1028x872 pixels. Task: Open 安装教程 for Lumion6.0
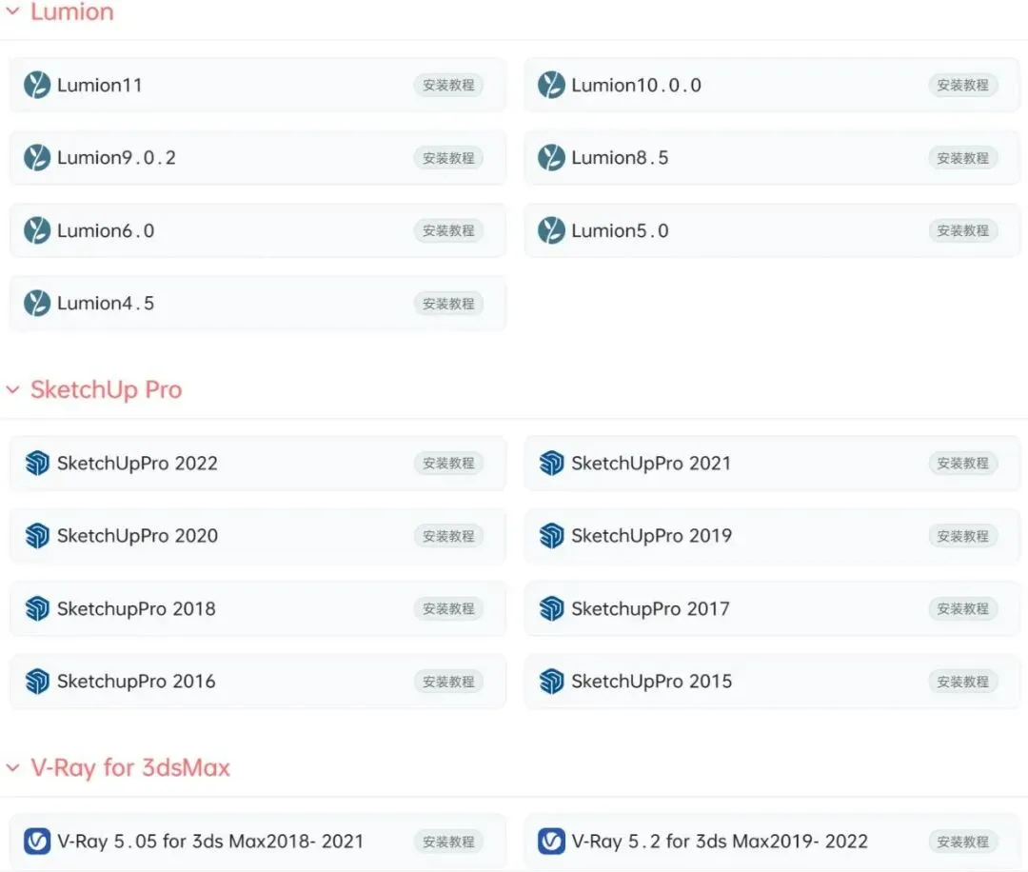(x=448, y=230)
